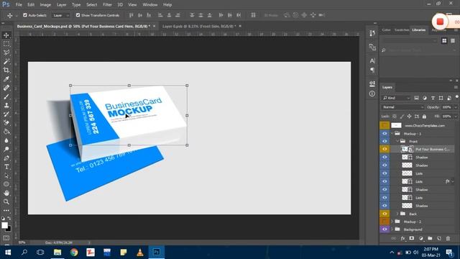
Task: Select the Eraser tool
Action: [x=6, y=123]
